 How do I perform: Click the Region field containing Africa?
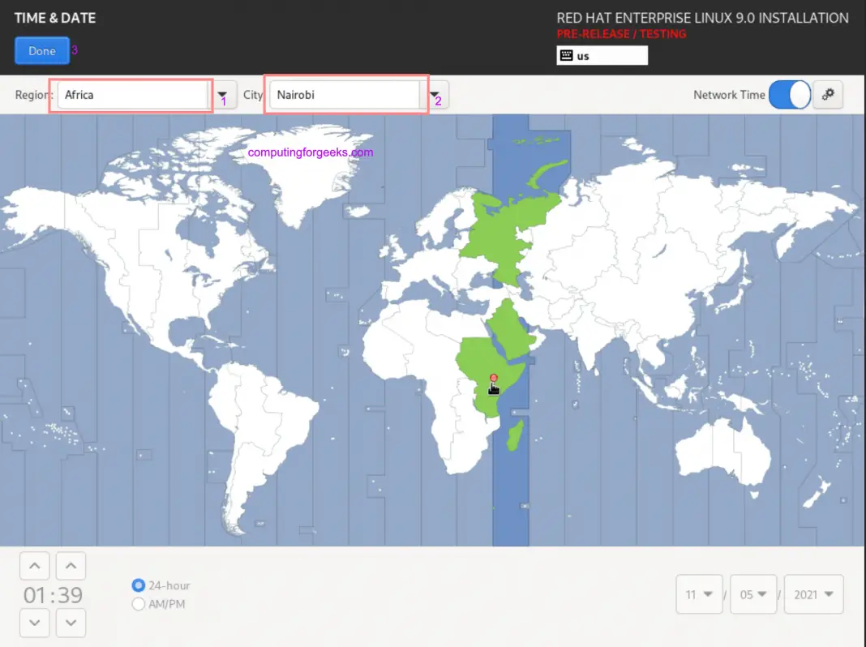point(131,95)
